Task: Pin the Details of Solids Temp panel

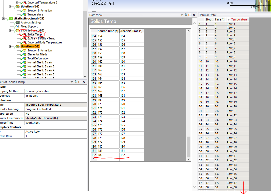Action: tap(76, 82)
